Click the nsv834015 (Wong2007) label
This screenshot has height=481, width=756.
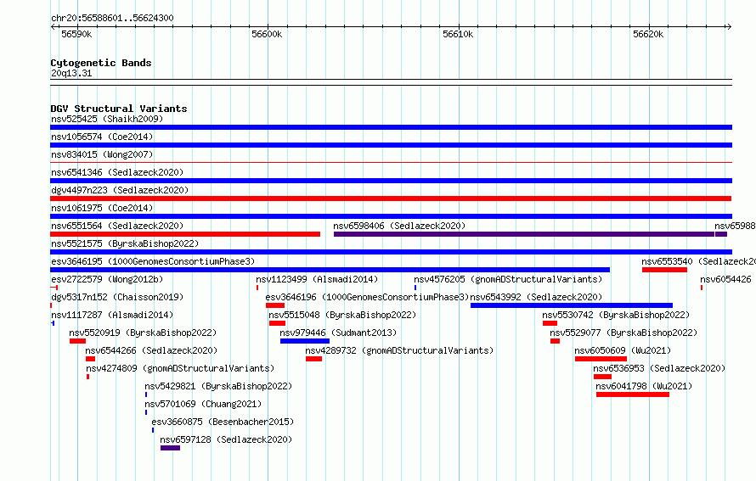[x=102, y=154]
